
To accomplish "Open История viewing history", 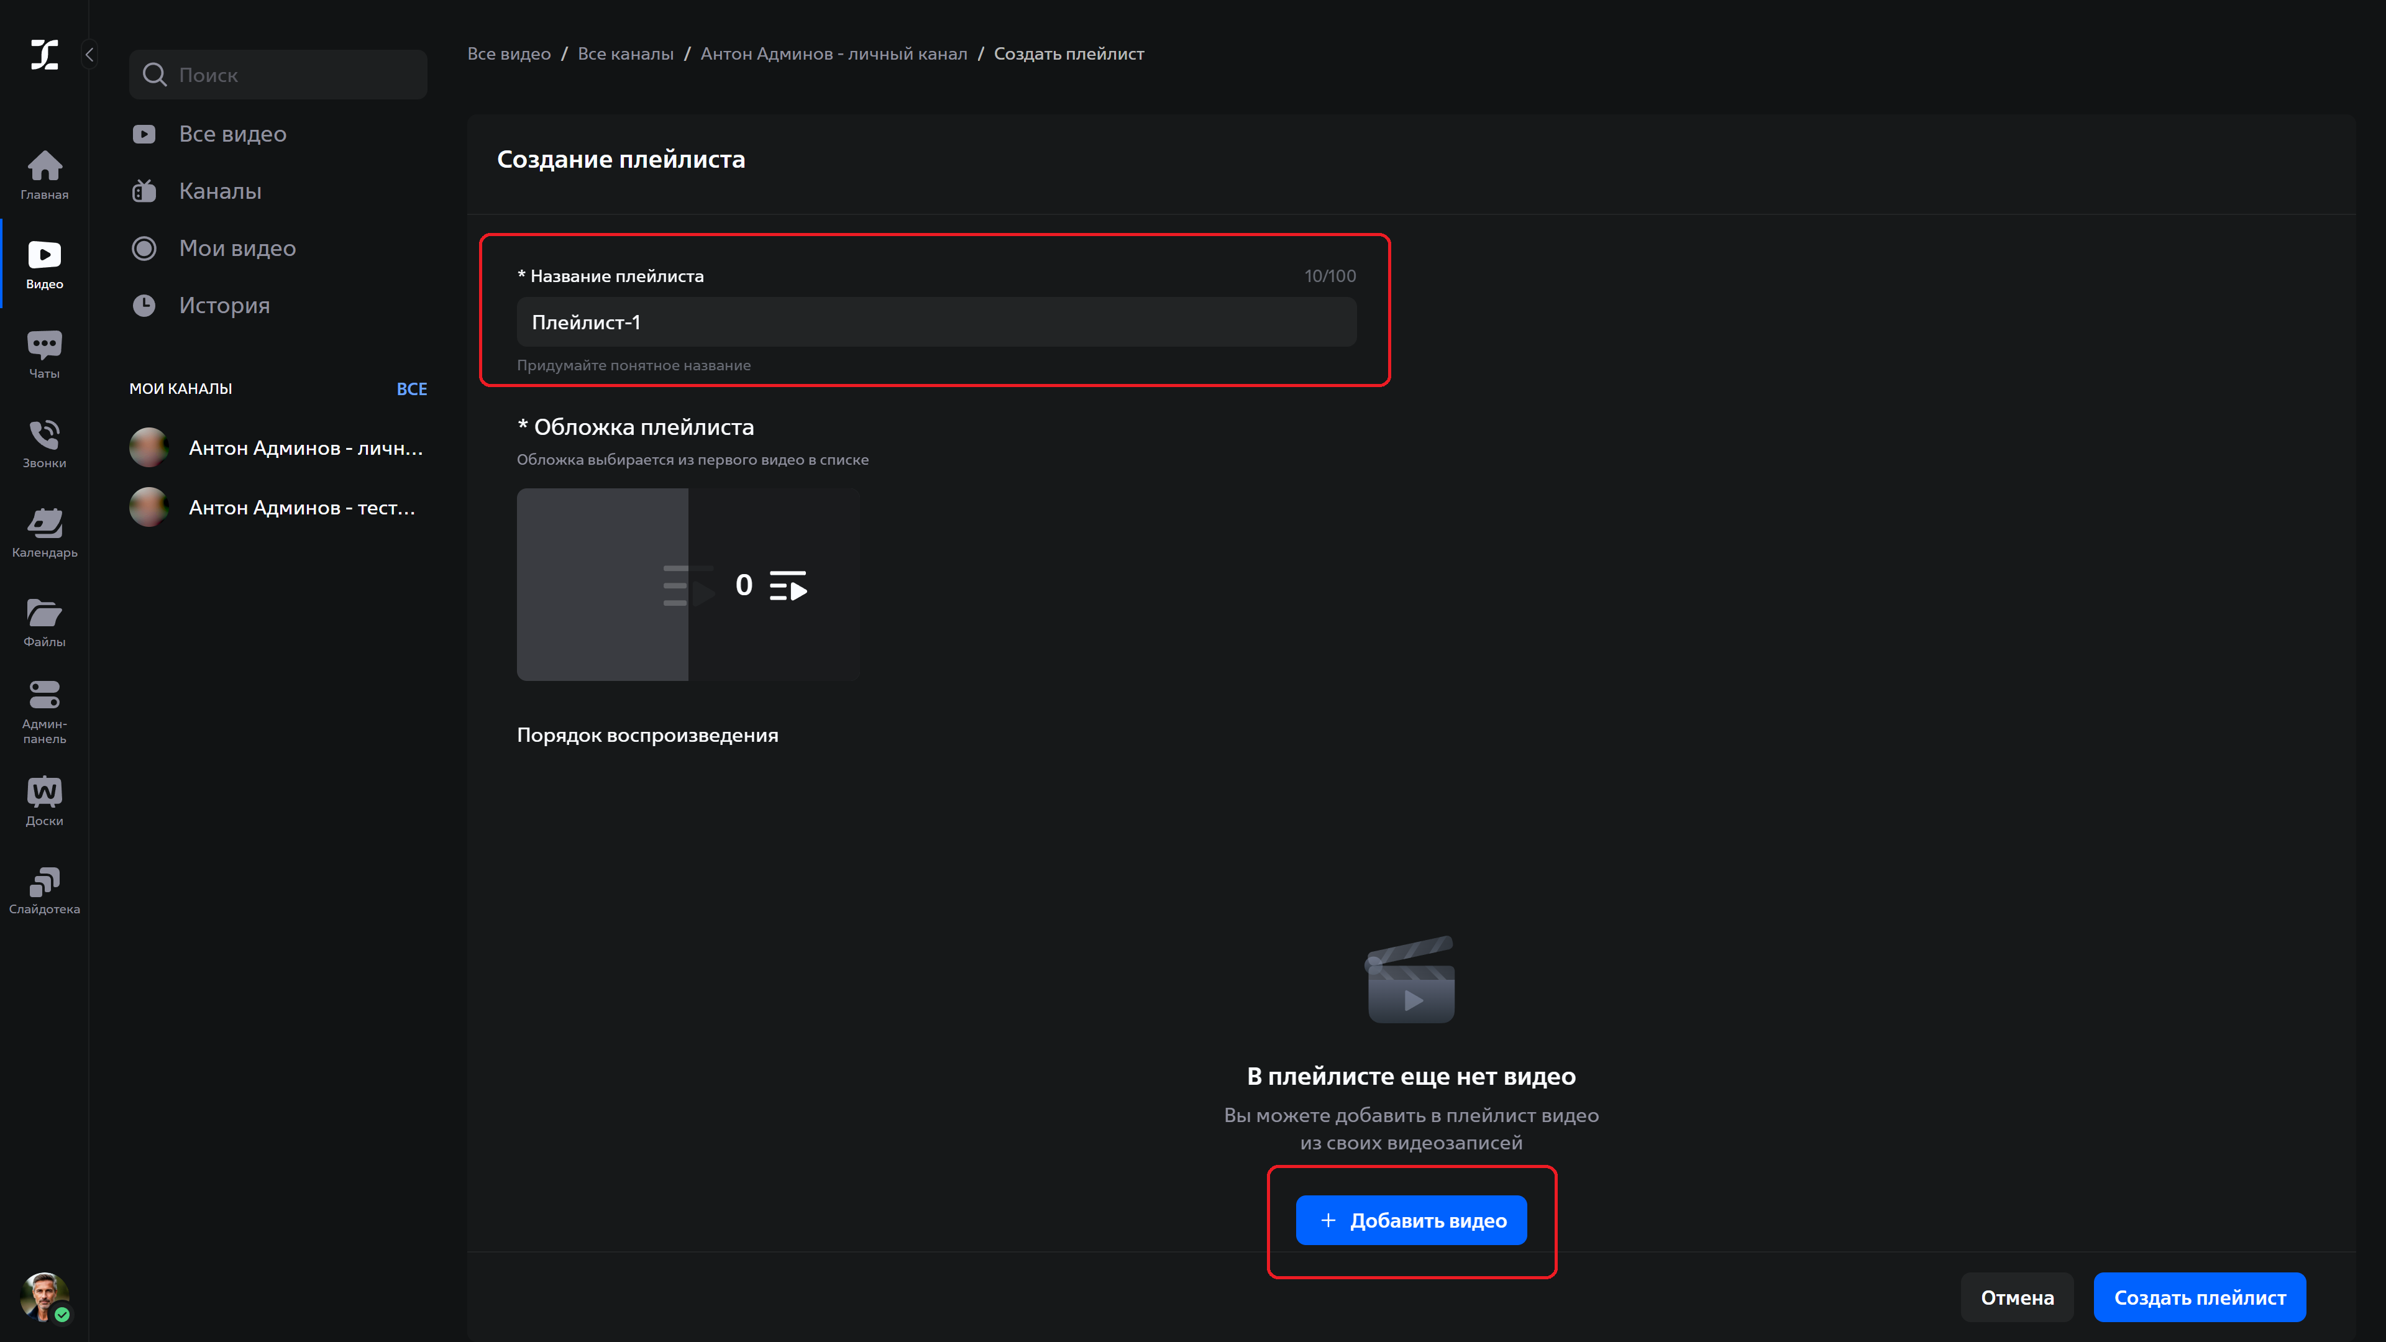I will 224,306.
